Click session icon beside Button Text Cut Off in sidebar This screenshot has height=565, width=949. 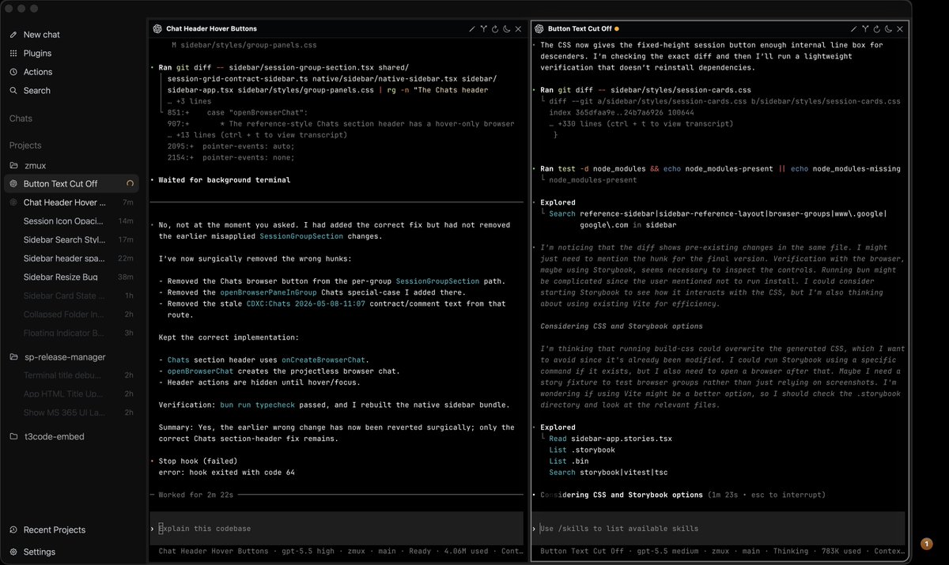click(x=13, y=183)
